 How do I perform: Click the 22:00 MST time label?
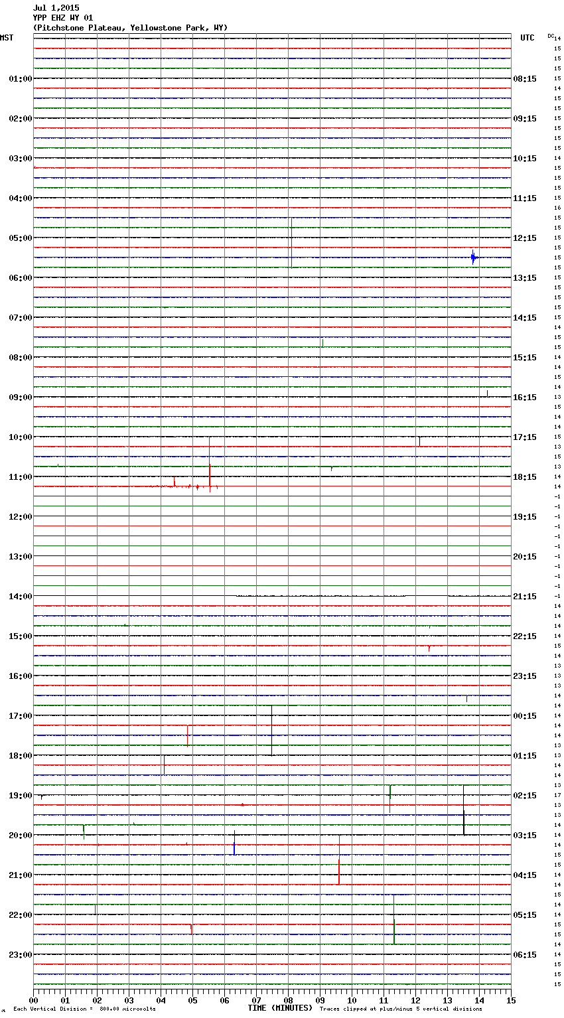point(21,915)
